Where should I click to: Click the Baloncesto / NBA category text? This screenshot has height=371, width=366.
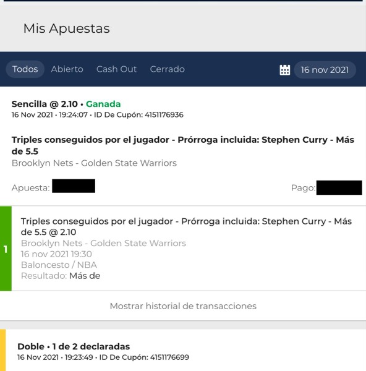coord(59,265)
